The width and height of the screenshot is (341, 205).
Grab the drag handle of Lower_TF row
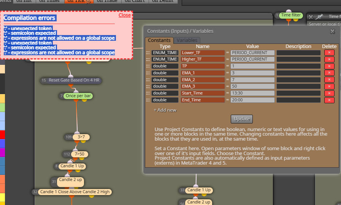point(148,53)
